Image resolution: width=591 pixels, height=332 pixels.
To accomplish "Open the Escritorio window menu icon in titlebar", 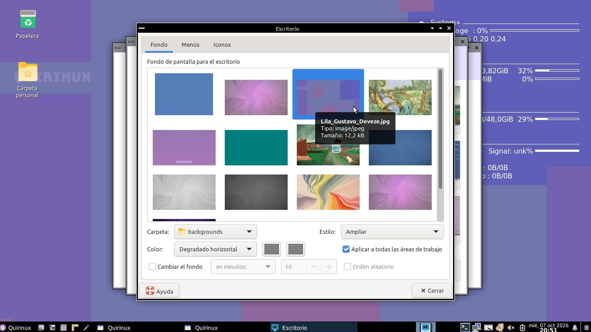I will (x=141, y=28).
